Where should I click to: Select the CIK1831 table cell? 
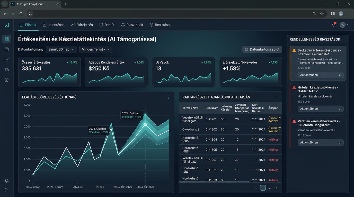pyautogui.click(x=211, y=170)
